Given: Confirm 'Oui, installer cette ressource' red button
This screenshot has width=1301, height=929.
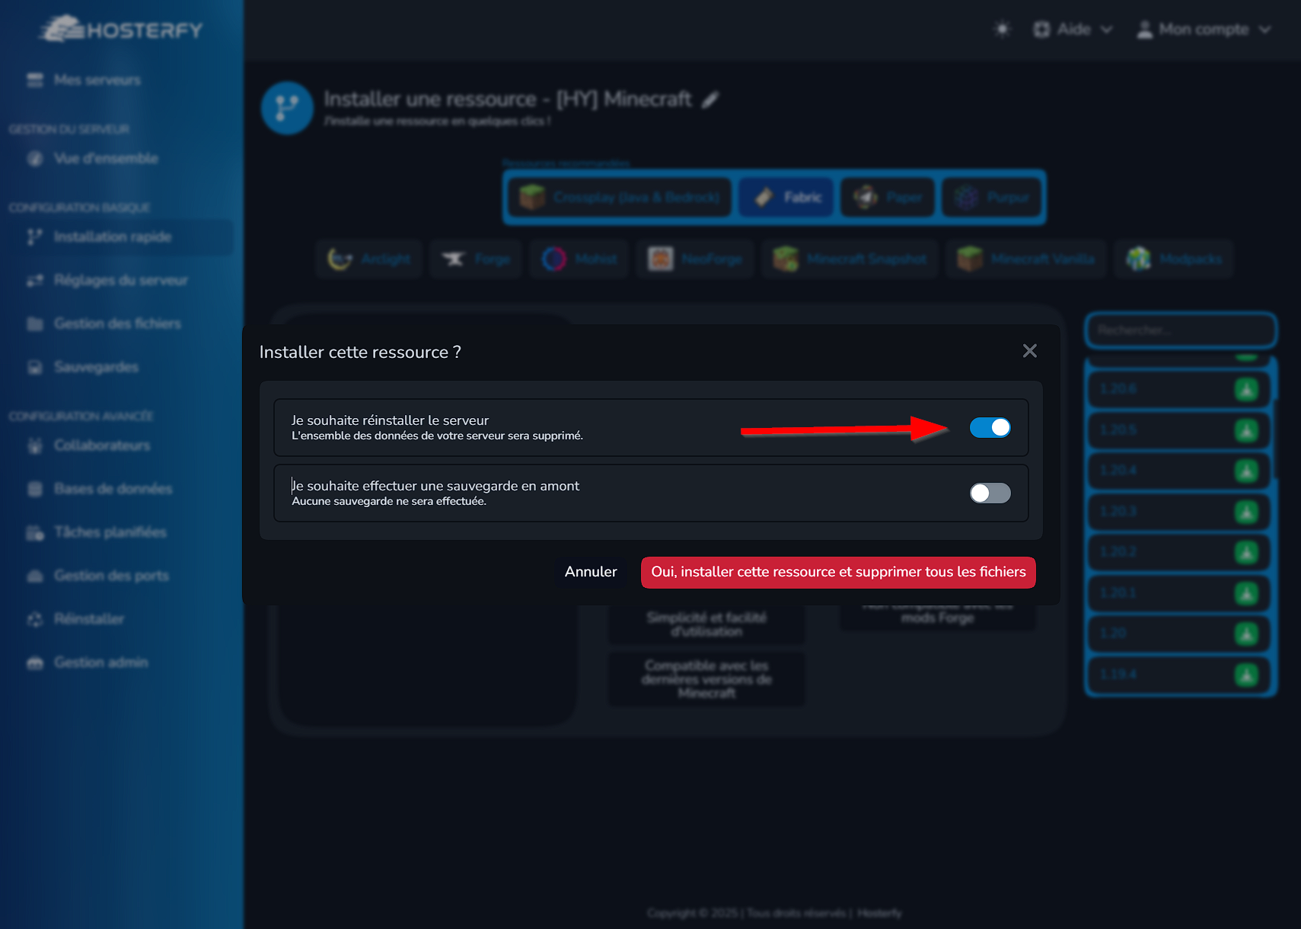Looking at the screenshot, I should (x=838, y=572).
